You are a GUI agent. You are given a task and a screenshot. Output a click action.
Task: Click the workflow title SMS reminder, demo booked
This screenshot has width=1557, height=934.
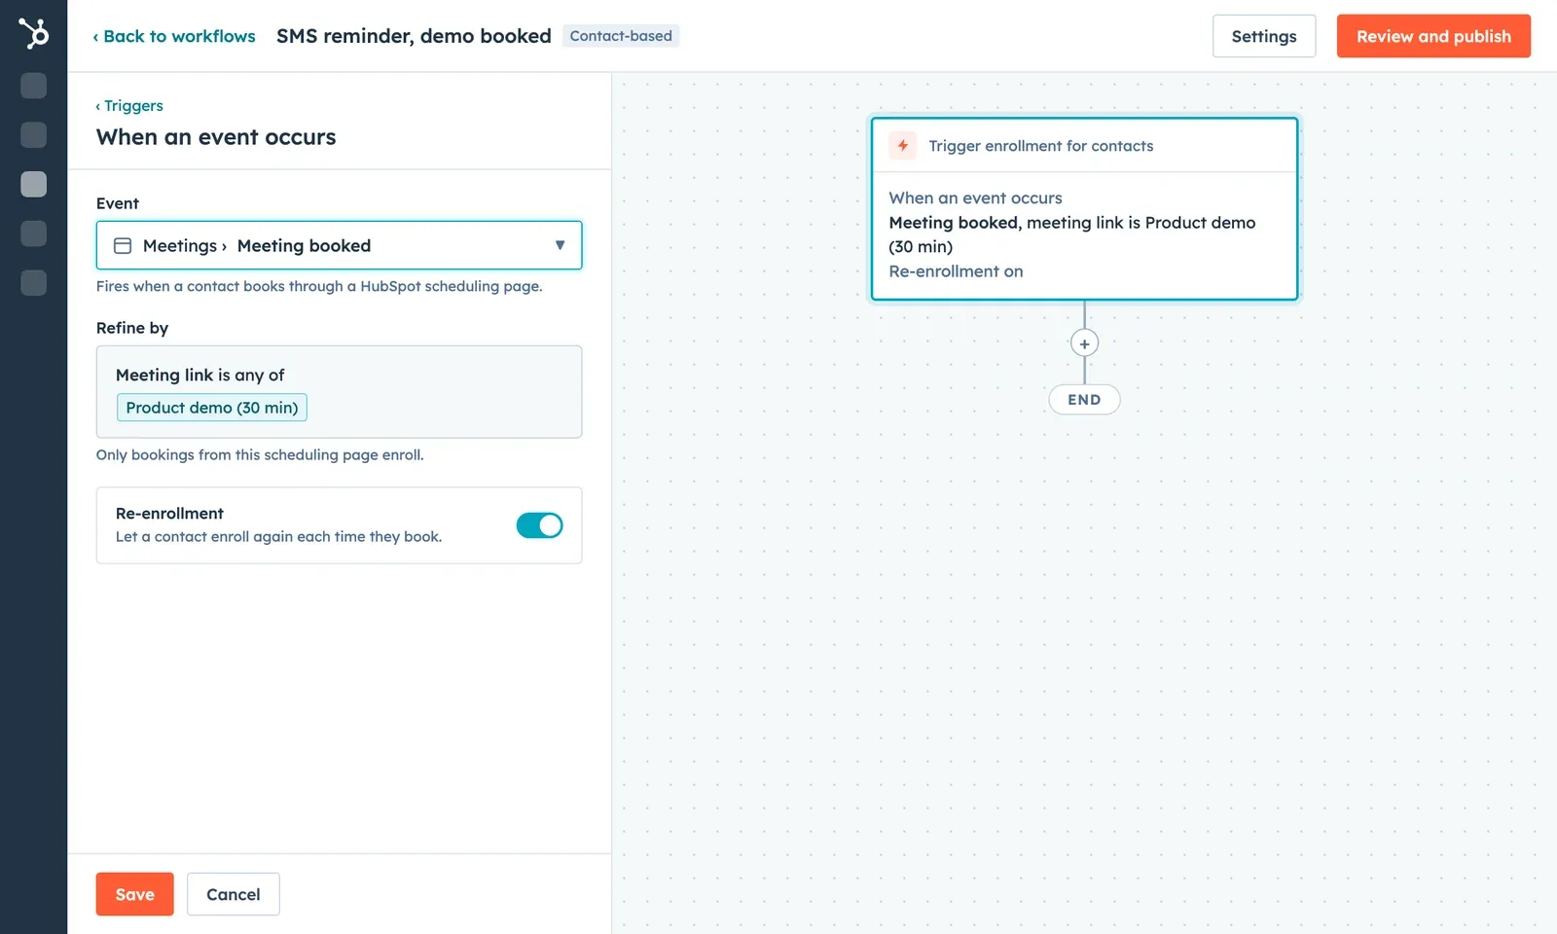414,36
